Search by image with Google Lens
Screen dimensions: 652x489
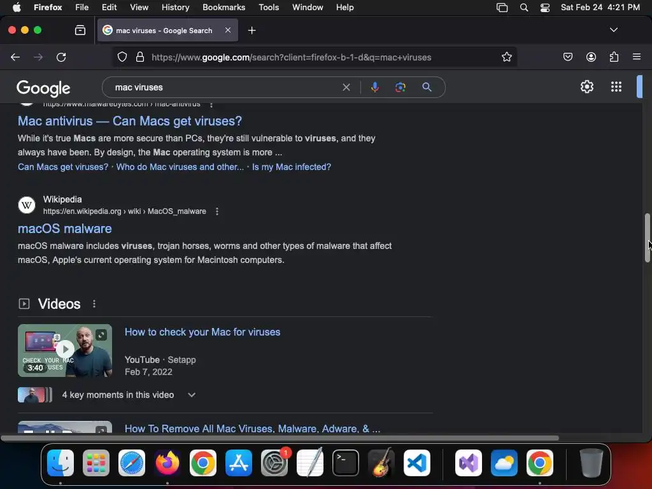(x=400, y=87)
